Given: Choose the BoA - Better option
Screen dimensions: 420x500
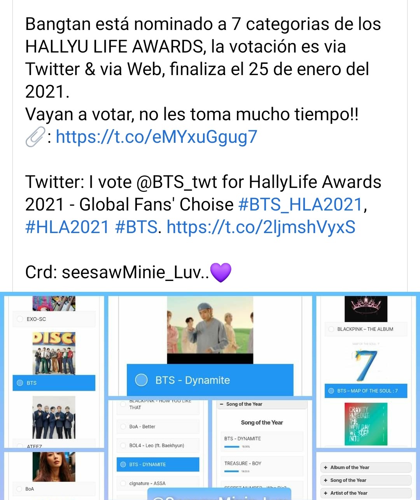Looking at the screenshot, I should coord(158,426).
